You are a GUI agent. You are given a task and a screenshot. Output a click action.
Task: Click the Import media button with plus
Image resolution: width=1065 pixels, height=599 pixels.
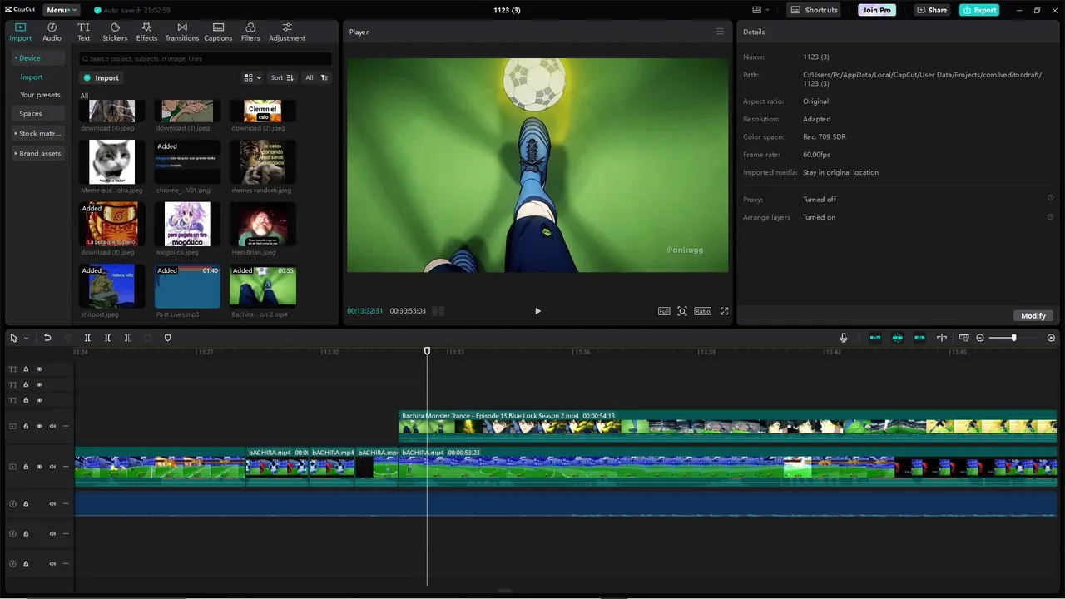101,77
